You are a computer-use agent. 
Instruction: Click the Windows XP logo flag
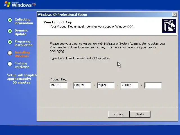tap(7, 4)
